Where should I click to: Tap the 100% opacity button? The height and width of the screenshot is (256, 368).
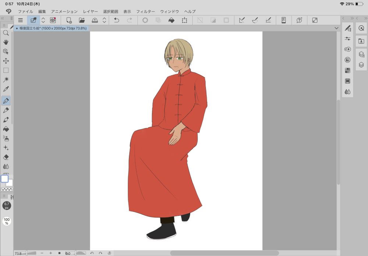pos(7,221)
